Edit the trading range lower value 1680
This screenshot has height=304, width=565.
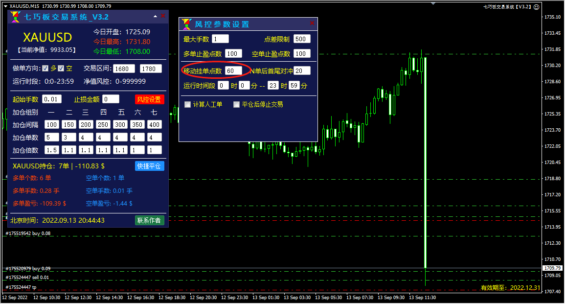point(124,69)
